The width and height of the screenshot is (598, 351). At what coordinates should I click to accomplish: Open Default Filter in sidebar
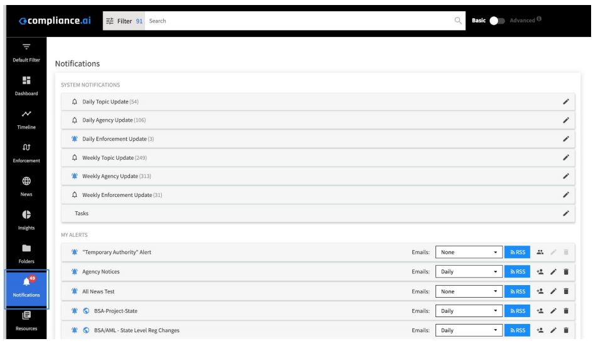tap(26, 52)
